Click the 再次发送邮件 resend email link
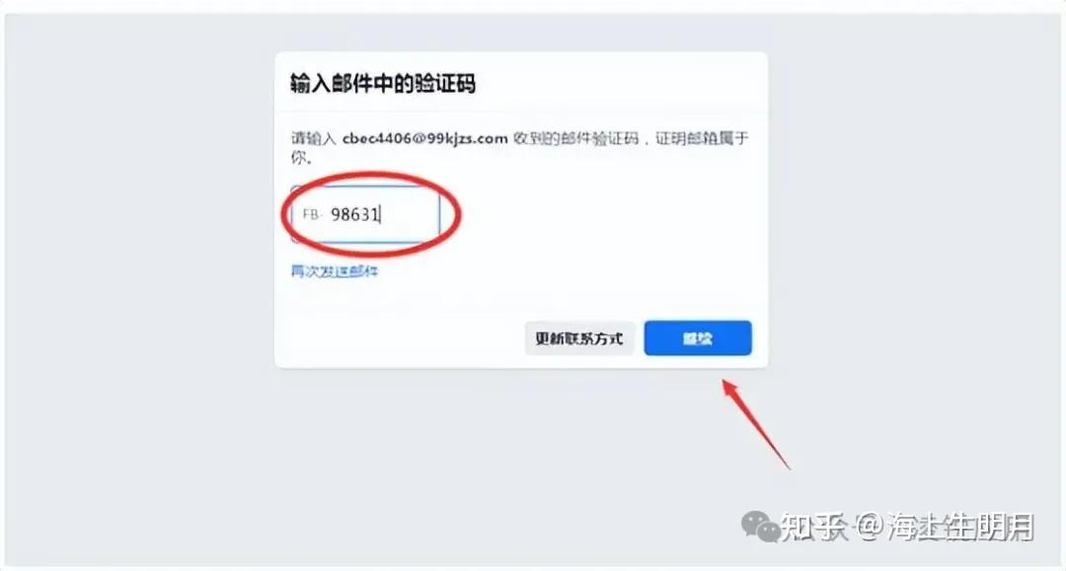Image resolution: width=1066 pixels, height=571 pixels. pos(334,271)
